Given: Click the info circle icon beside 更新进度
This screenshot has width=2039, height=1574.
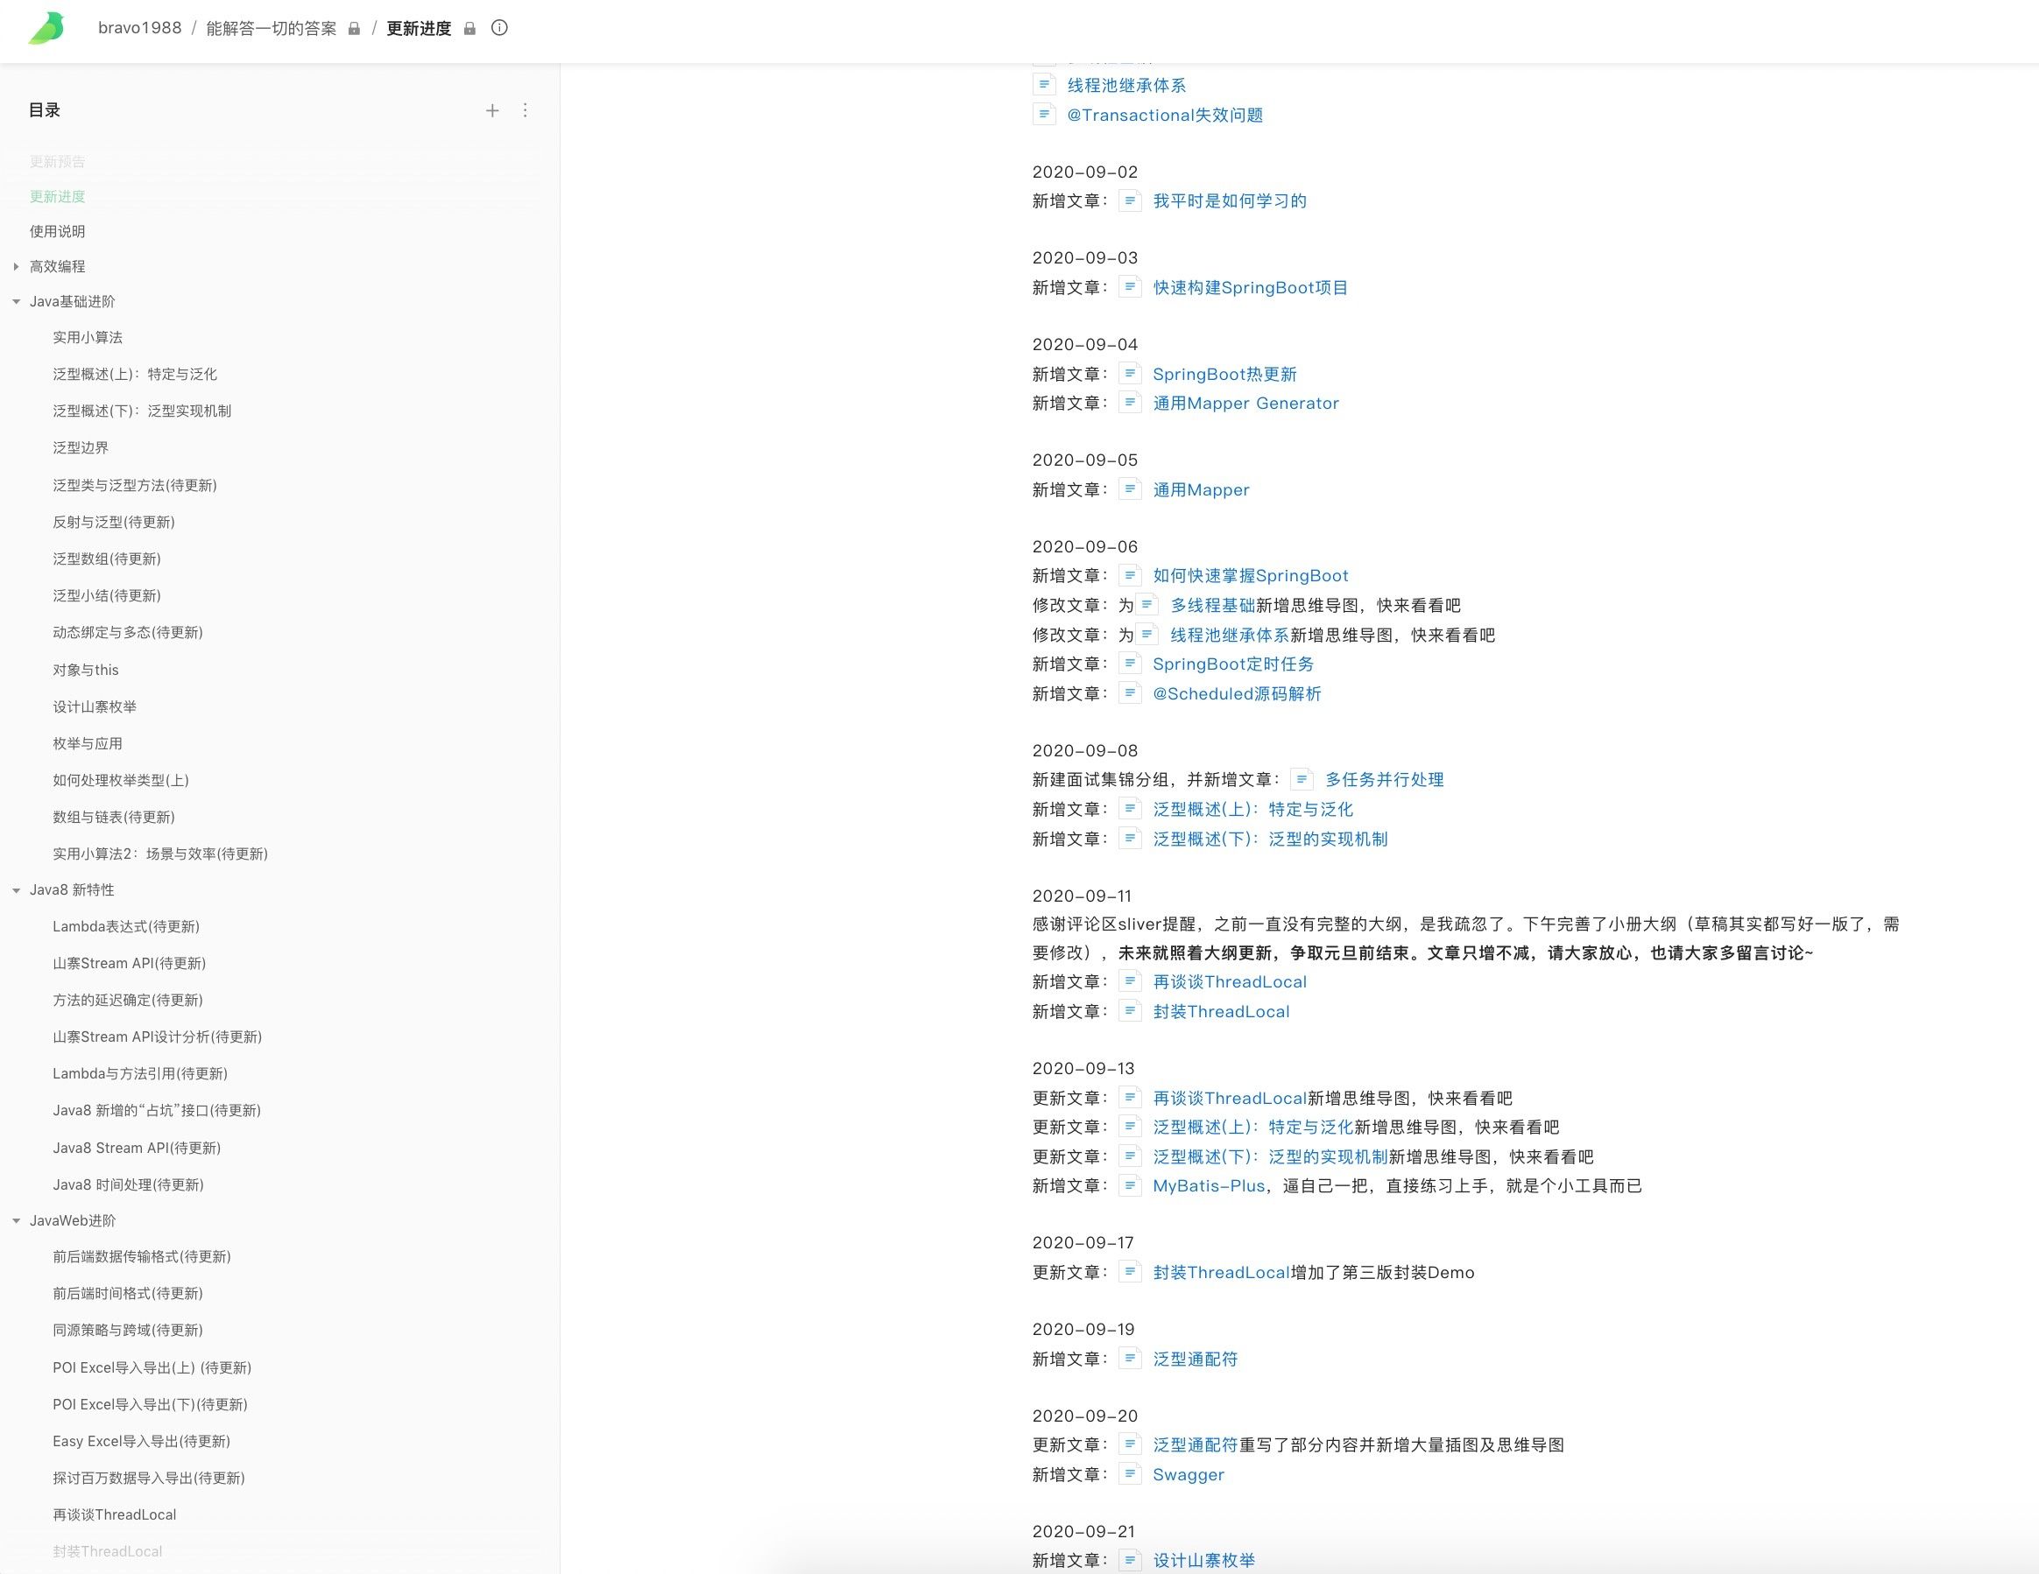Looking at the screenshot, I should 499,28.
